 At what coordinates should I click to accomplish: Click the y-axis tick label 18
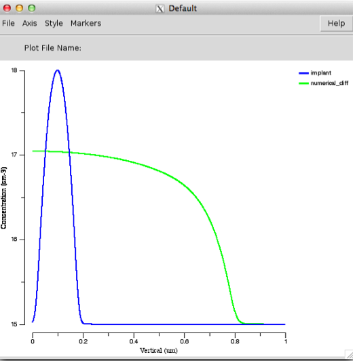pyautogui.click(x=14, y=71)
